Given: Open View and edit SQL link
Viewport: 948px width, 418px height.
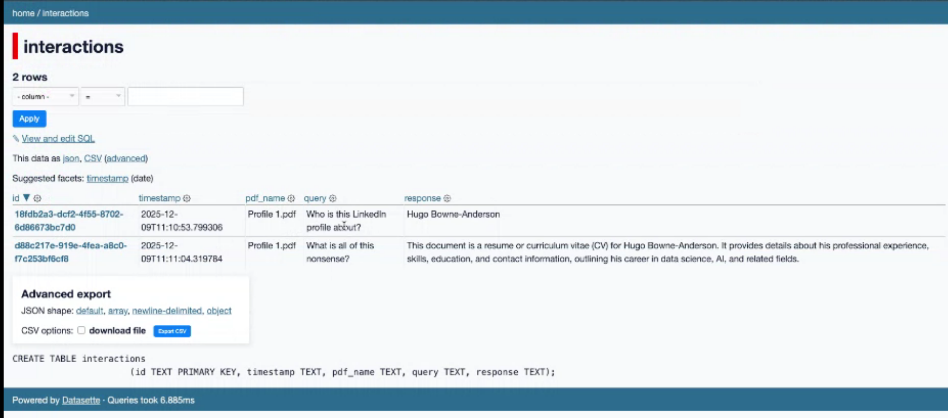Looking at the screenshot, I should point(58,139).
